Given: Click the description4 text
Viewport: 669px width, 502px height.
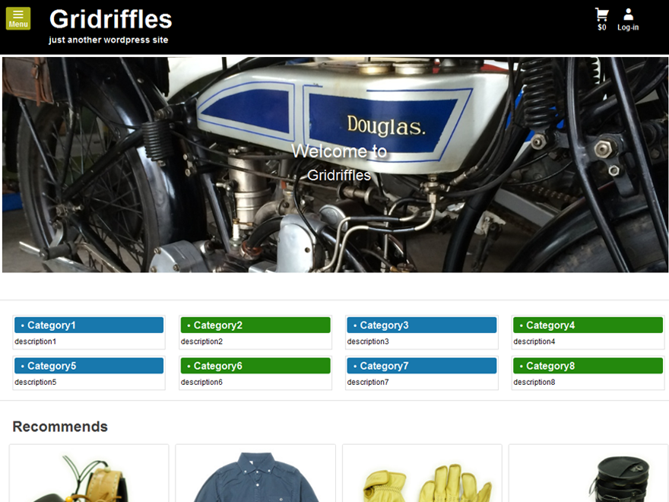Looking at the screenshot, I should click(x=534, y=342).
